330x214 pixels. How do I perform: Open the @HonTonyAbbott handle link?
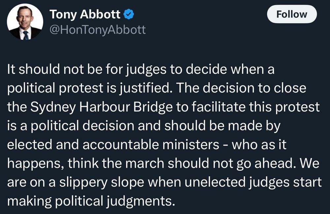(x=97, y=29)
